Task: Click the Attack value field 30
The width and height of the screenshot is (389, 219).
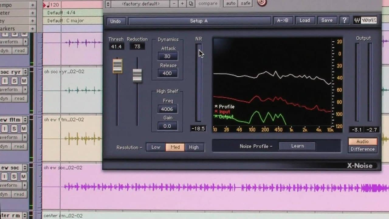Action: [167, 56]
